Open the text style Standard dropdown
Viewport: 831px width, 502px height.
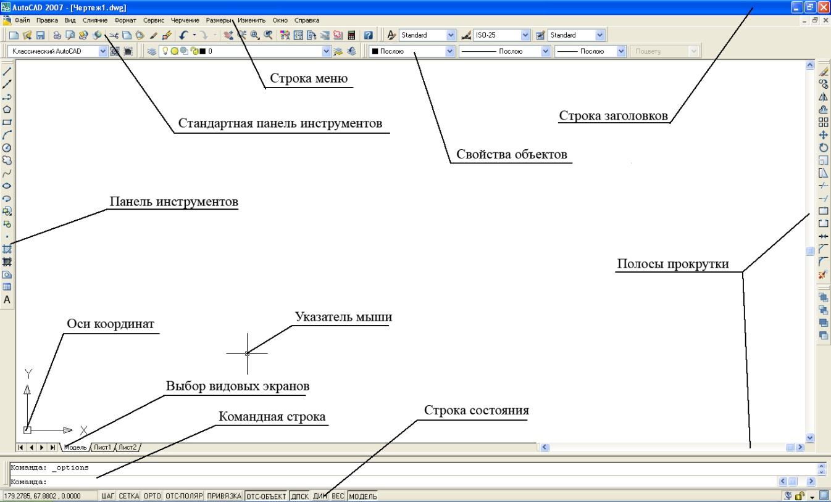tap(451, 35)
